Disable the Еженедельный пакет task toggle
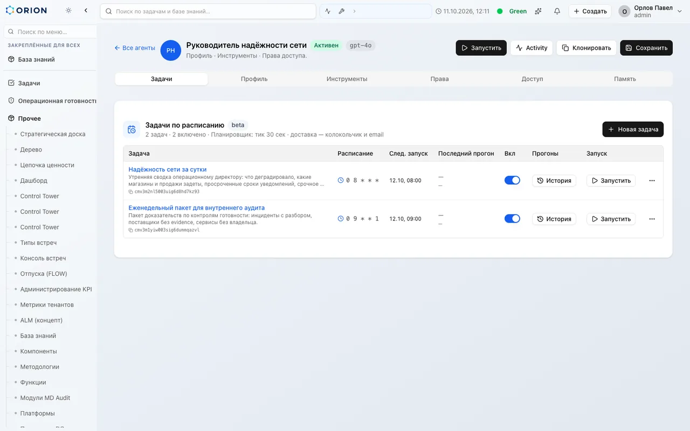 (x=512, y=218)
